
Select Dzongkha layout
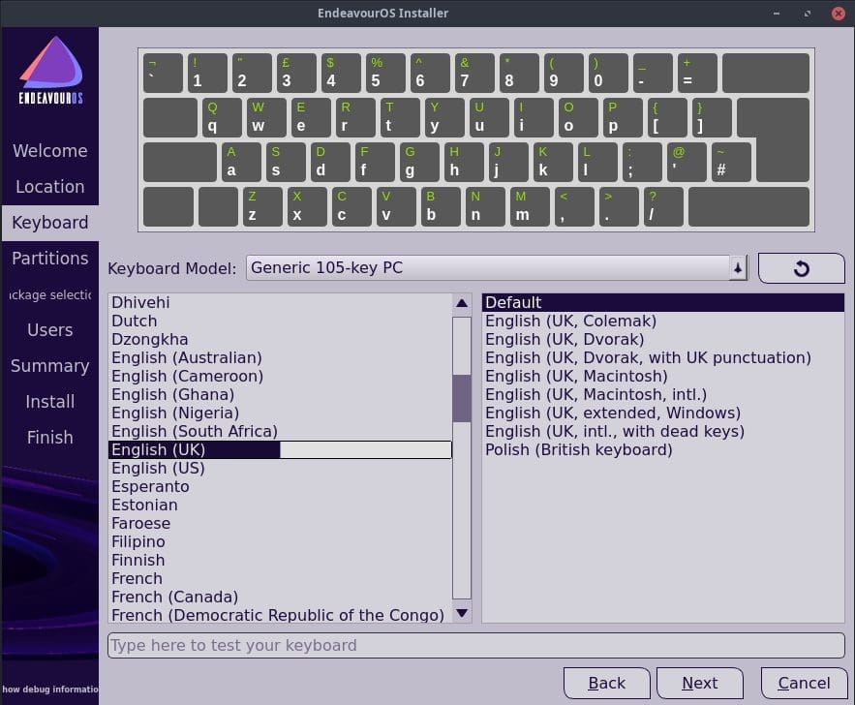coord(280,340)
